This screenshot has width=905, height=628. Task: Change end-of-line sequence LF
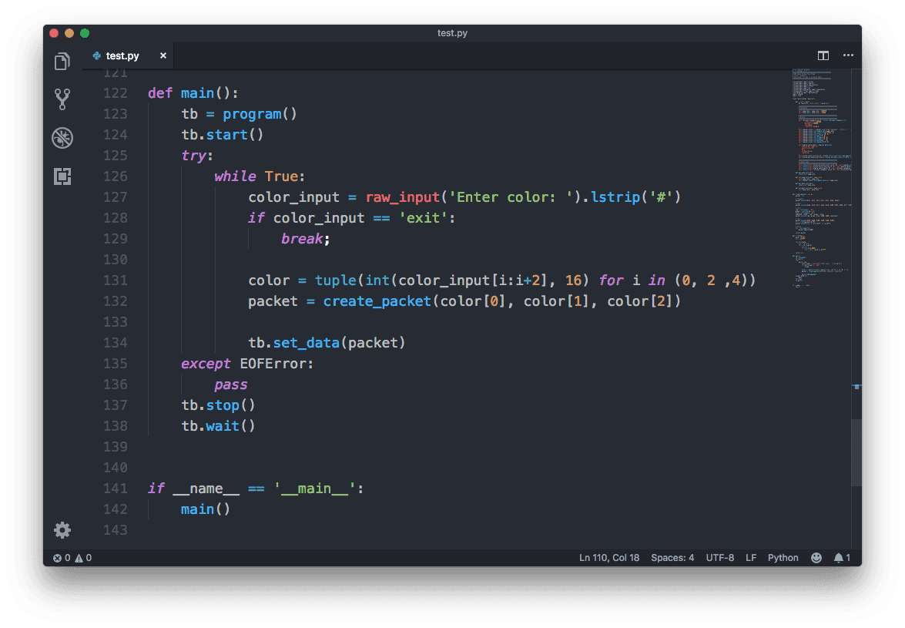click(751, 558)
